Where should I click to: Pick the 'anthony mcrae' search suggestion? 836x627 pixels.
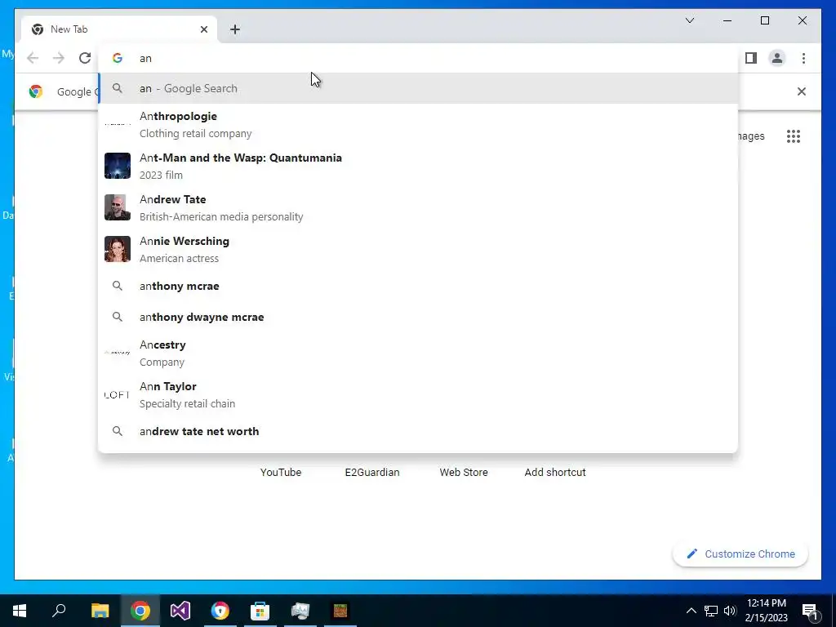[x=418, y=287]
